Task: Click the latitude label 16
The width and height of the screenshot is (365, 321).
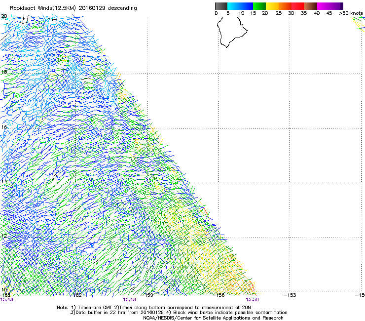Action: (4, 127)
